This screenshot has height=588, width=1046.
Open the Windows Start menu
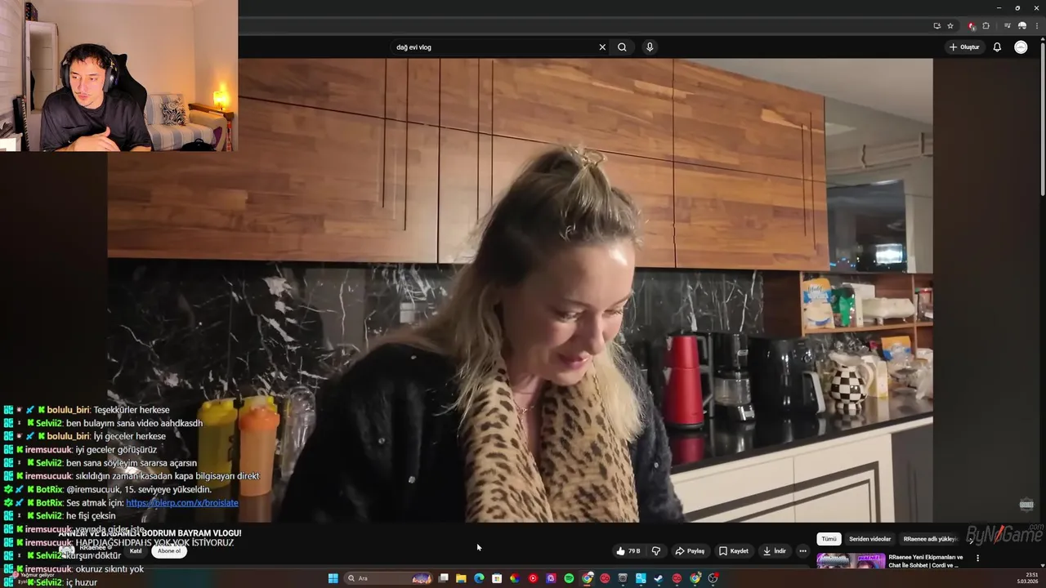(333, 578)
